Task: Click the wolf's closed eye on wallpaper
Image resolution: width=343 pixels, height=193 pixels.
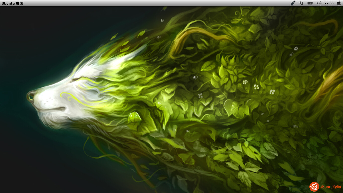Action: pyautogui.click(x=75, y=80)
